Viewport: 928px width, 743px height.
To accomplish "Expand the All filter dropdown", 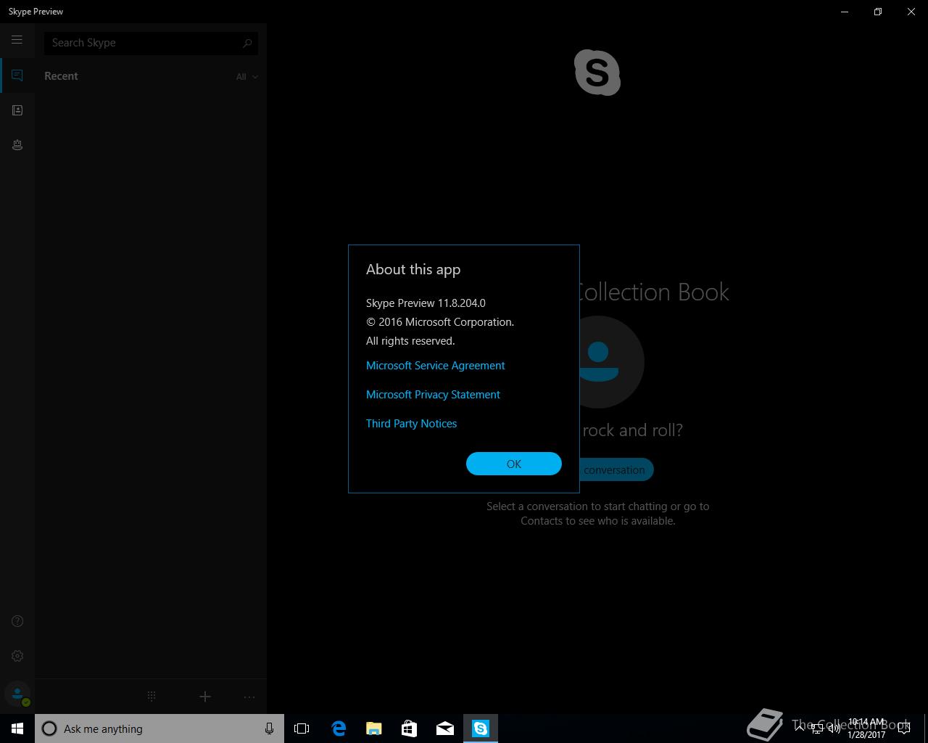I will coord(246,77).
